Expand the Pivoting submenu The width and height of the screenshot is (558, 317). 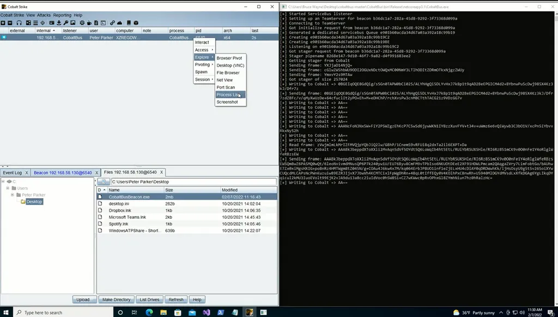pos(204,64)
